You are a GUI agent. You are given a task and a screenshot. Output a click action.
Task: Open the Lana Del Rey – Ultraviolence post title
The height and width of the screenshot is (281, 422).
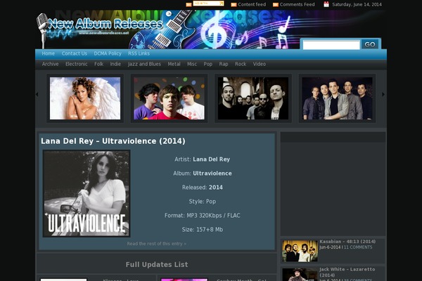coord(113,141)
